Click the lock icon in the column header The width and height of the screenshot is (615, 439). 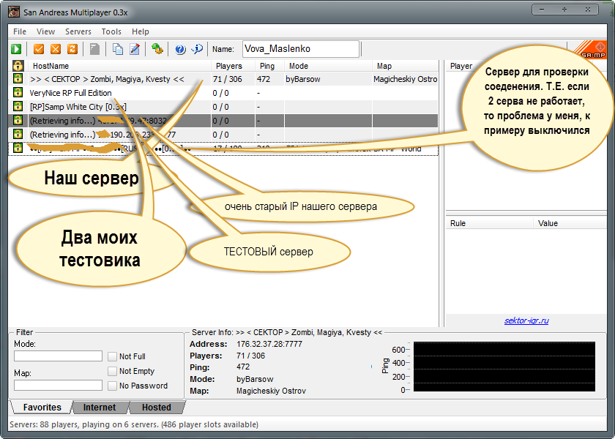coord(18,65)
